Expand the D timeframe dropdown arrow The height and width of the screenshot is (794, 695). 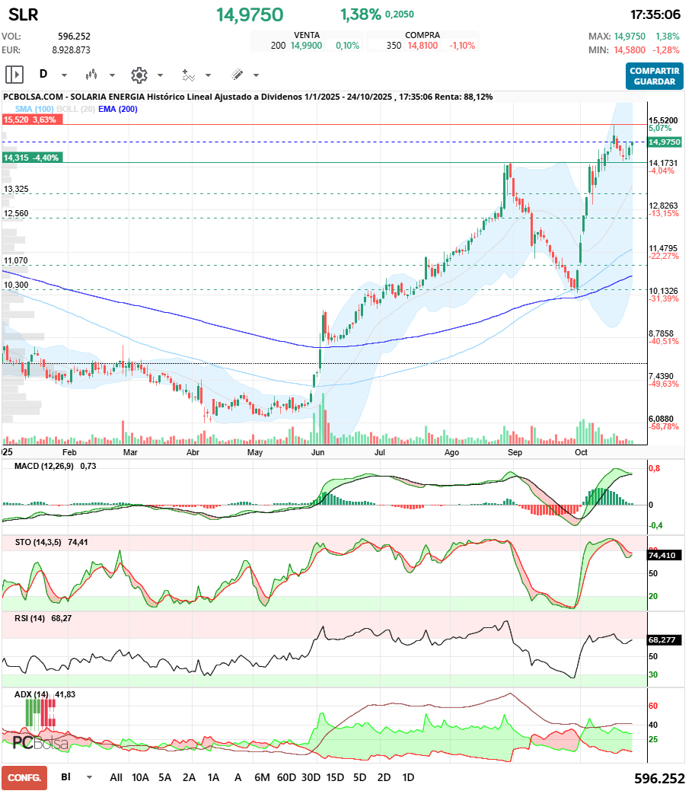click(x=64, y=75)
